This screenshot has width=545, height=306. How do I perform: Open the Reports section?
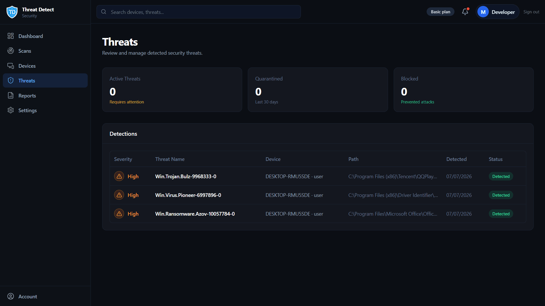(x=45, y=95)
